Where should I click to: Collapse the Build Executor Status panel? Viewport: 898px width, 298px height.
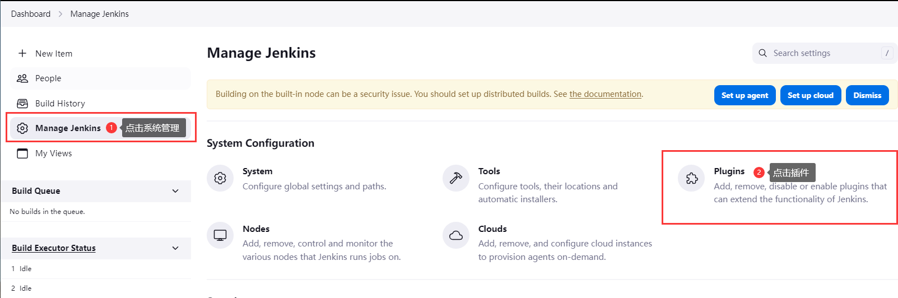(175, 248)
